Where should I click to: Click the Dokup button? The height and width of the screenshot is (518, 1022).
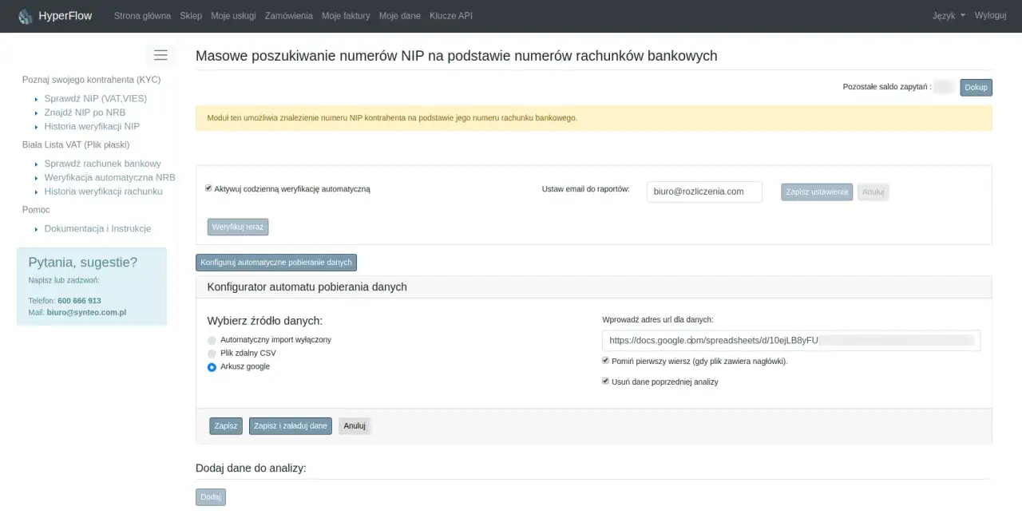coord(976,87)
